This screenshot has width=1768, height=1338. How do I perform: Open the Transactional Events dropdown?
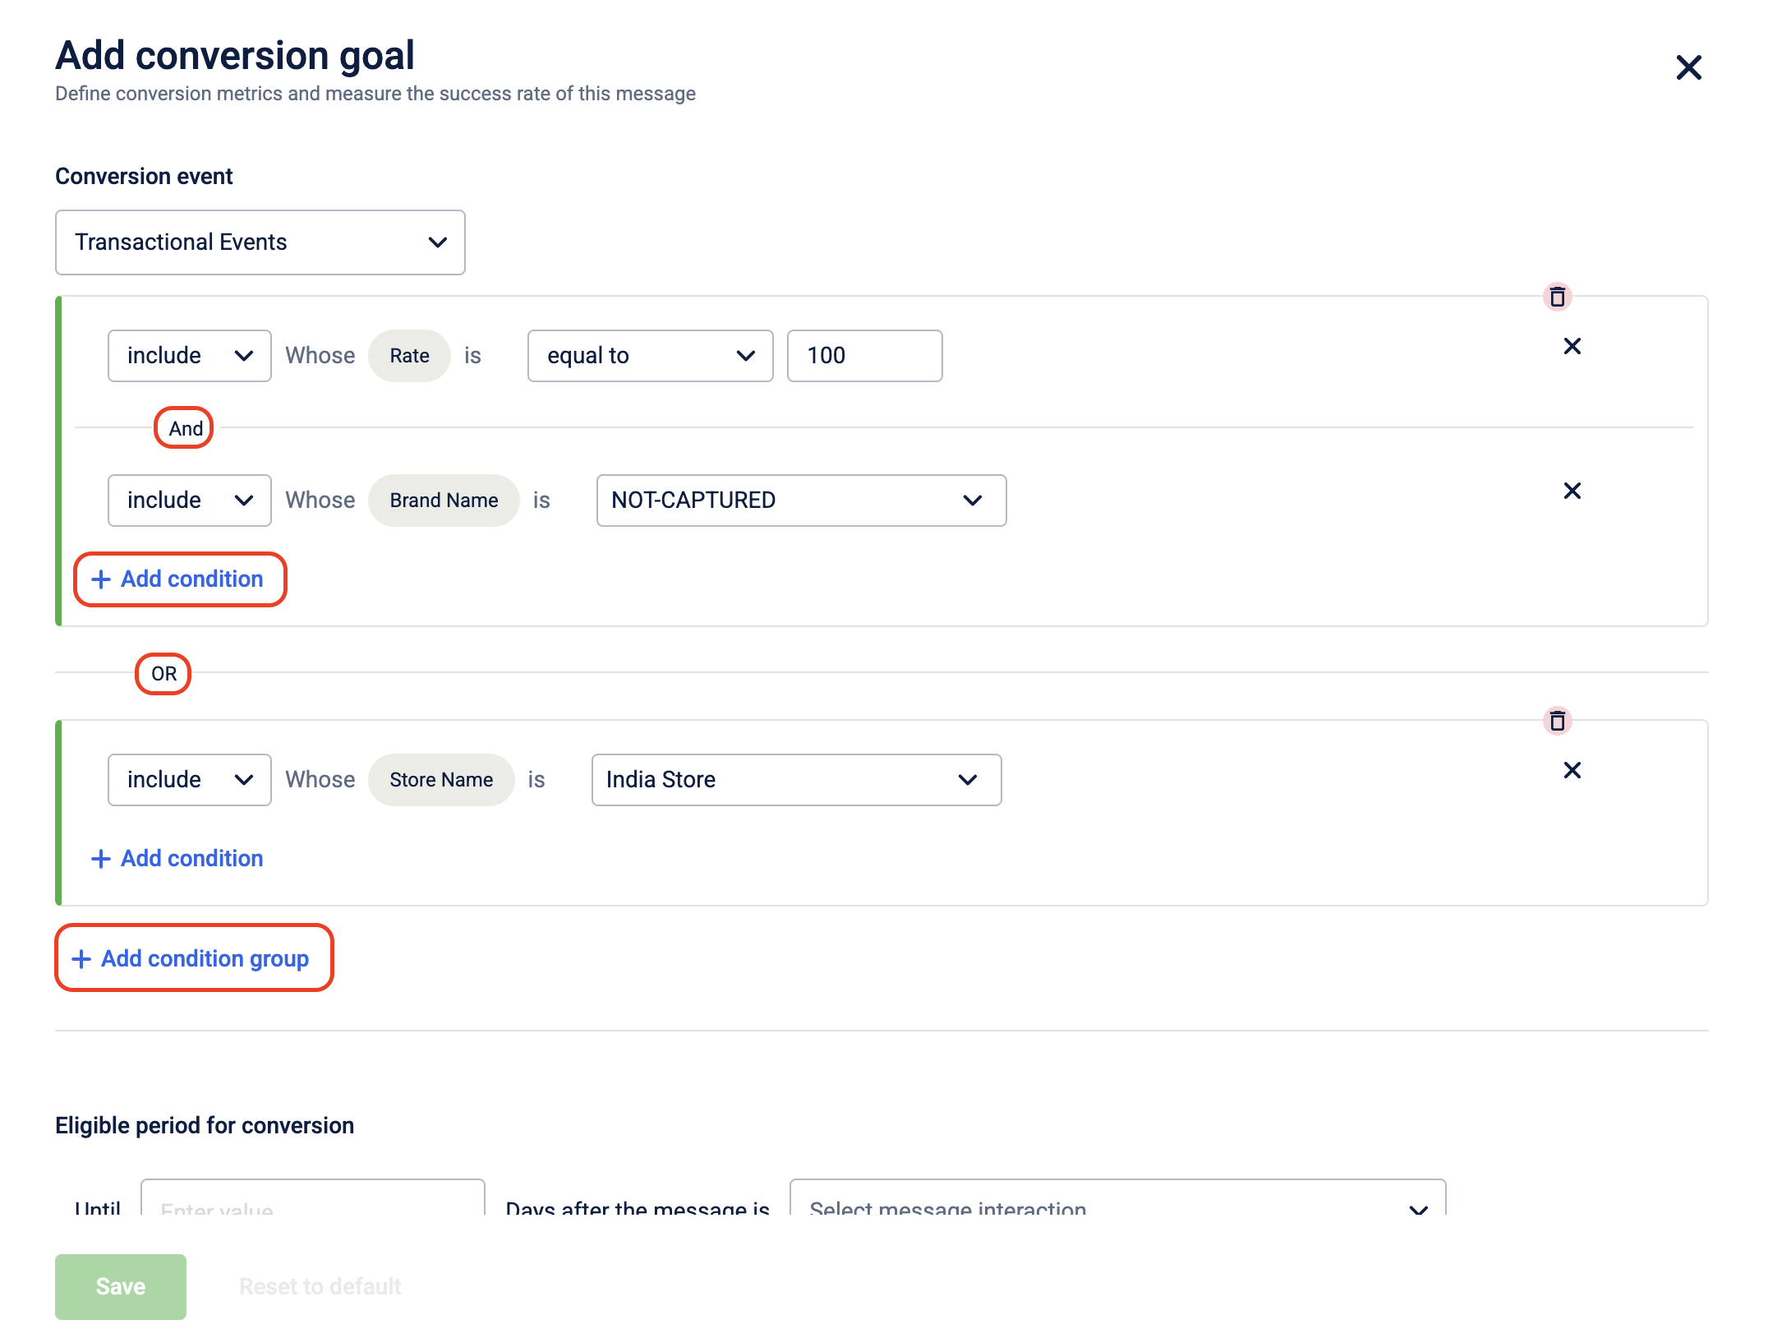(x=260, y=242)
